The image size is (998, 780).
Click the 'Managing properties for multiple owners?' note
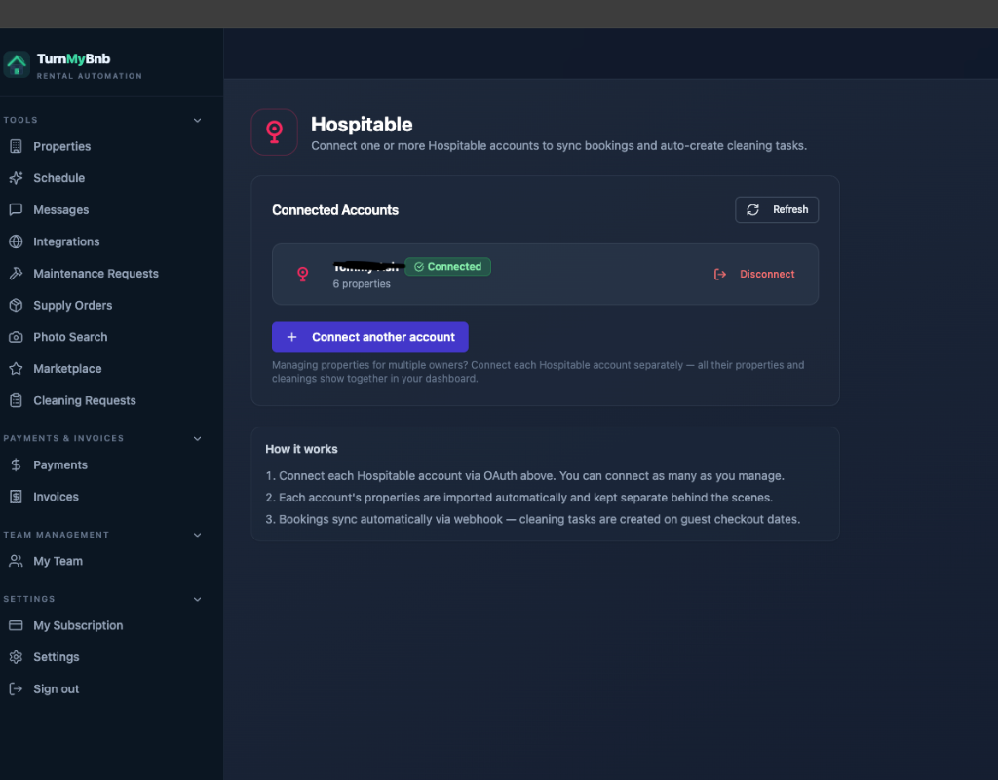538,372
